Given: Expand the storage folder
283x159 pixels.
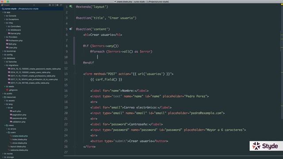Looking at the screenshot, I should point(3,157).
